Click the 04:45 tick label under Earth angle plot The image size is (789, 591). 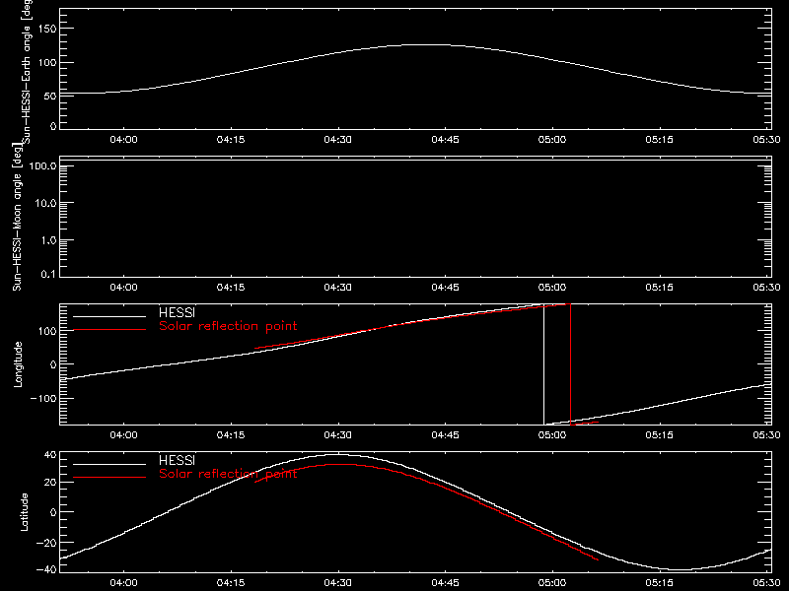click(446, 139)
